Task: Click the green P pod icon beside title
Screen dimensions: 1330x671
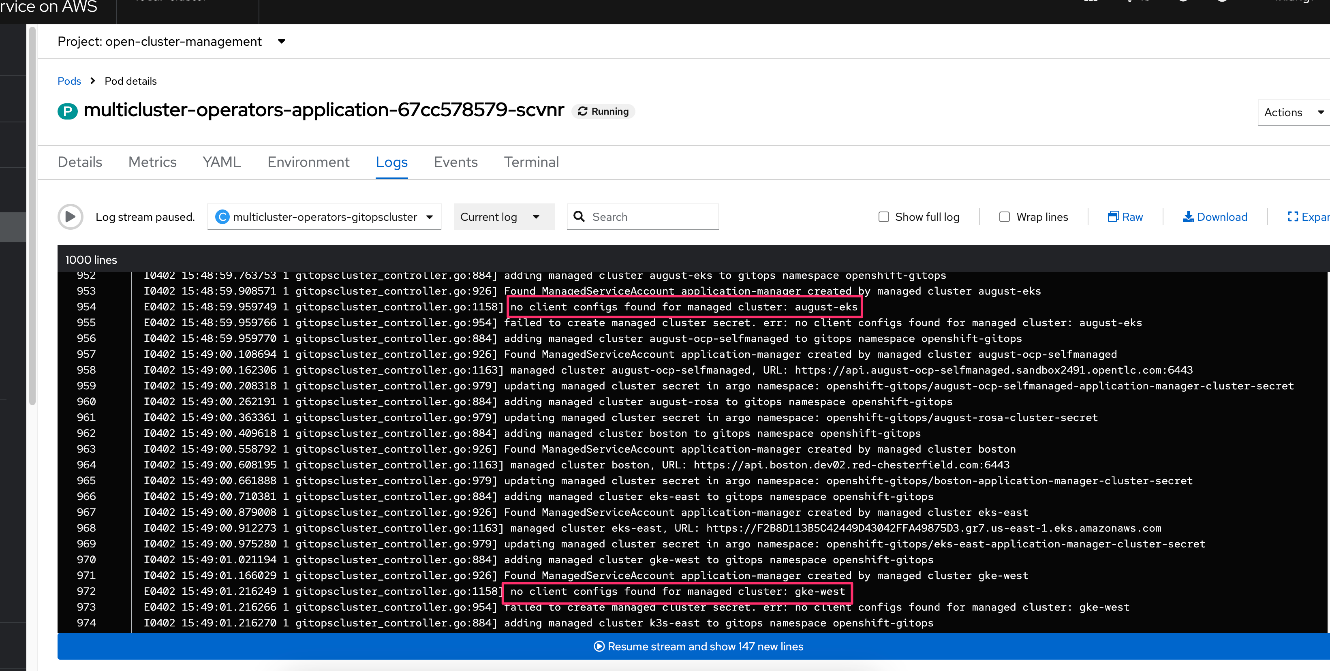Action: (67, 111)
